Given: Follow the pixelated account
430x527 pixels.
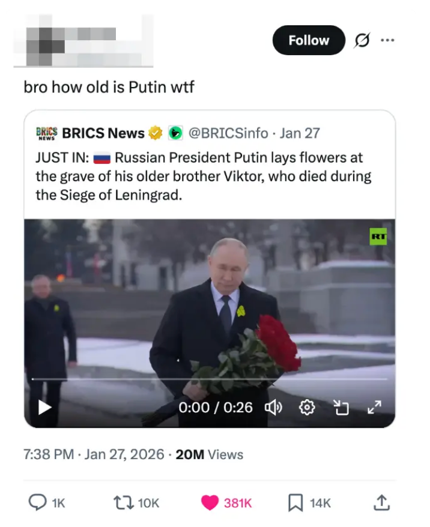Looking at the screenshot, I should [x=308, y=40].
